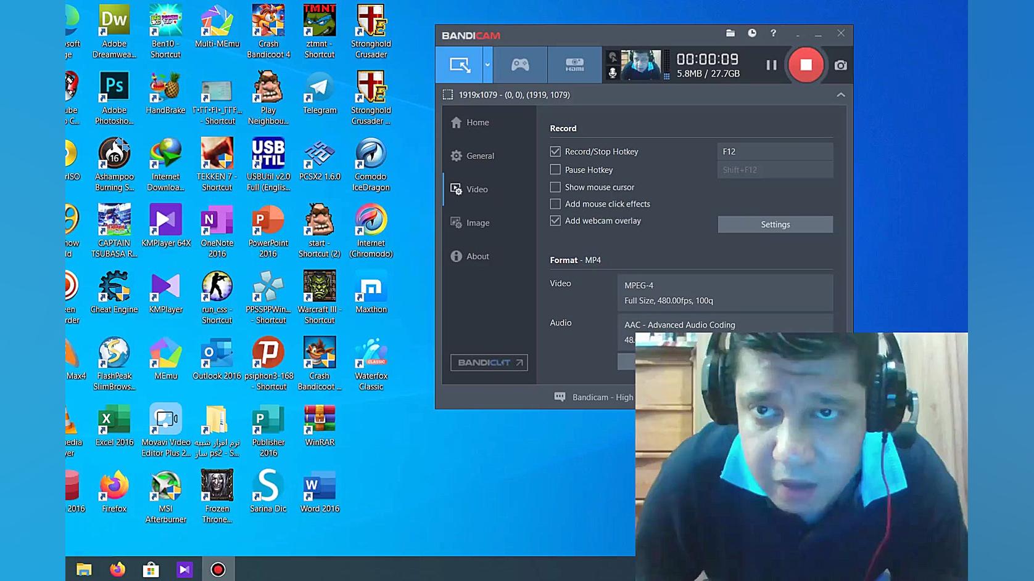Open Bandicam scheduled recording clock icon
This screenshot has height=581, width=1034.
coord(752,33)
